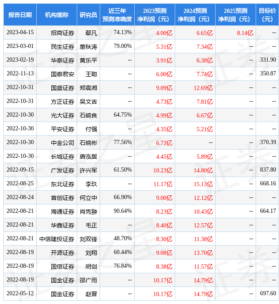Select the date cell 2023-02-19

point(20,60)
